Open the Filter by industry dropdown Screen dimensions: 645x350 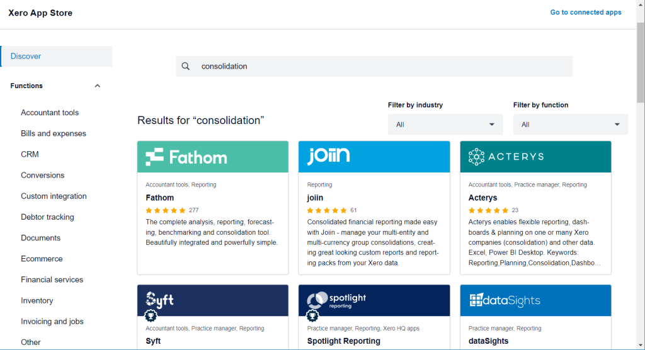click(x=445, y=125)
